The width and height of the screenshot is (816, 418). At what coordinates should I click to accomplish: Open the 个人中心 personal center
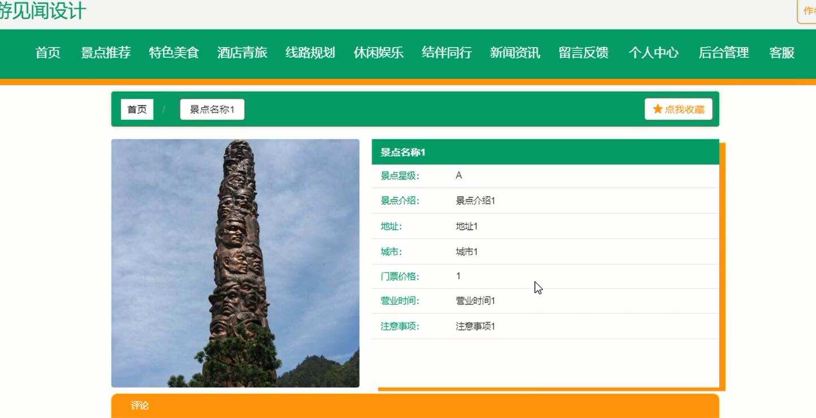pyautogui.click(x=654, y=53)
